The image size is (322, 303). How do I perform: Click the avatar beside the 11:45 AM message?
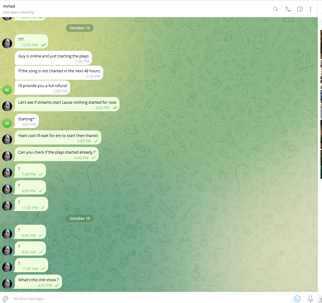click(x=7, y=267)
